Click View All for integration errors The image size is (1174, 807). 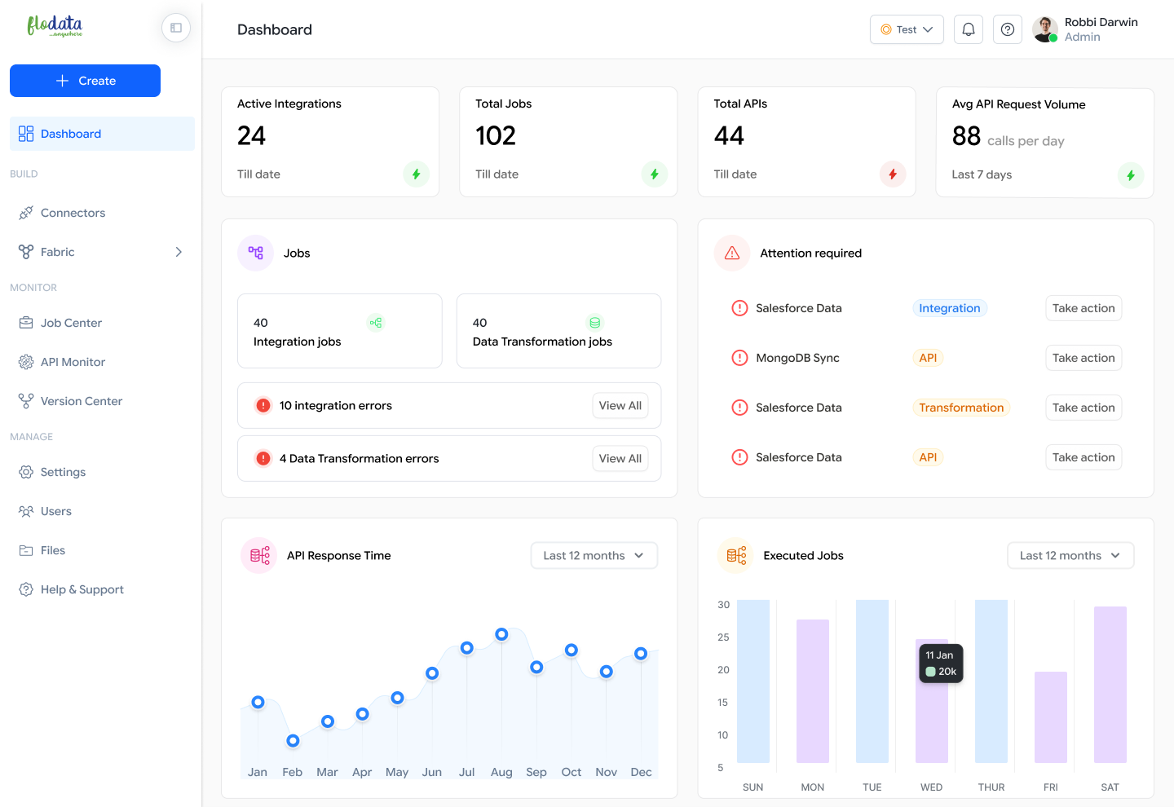pyautogui.click(x=620, y=406)
